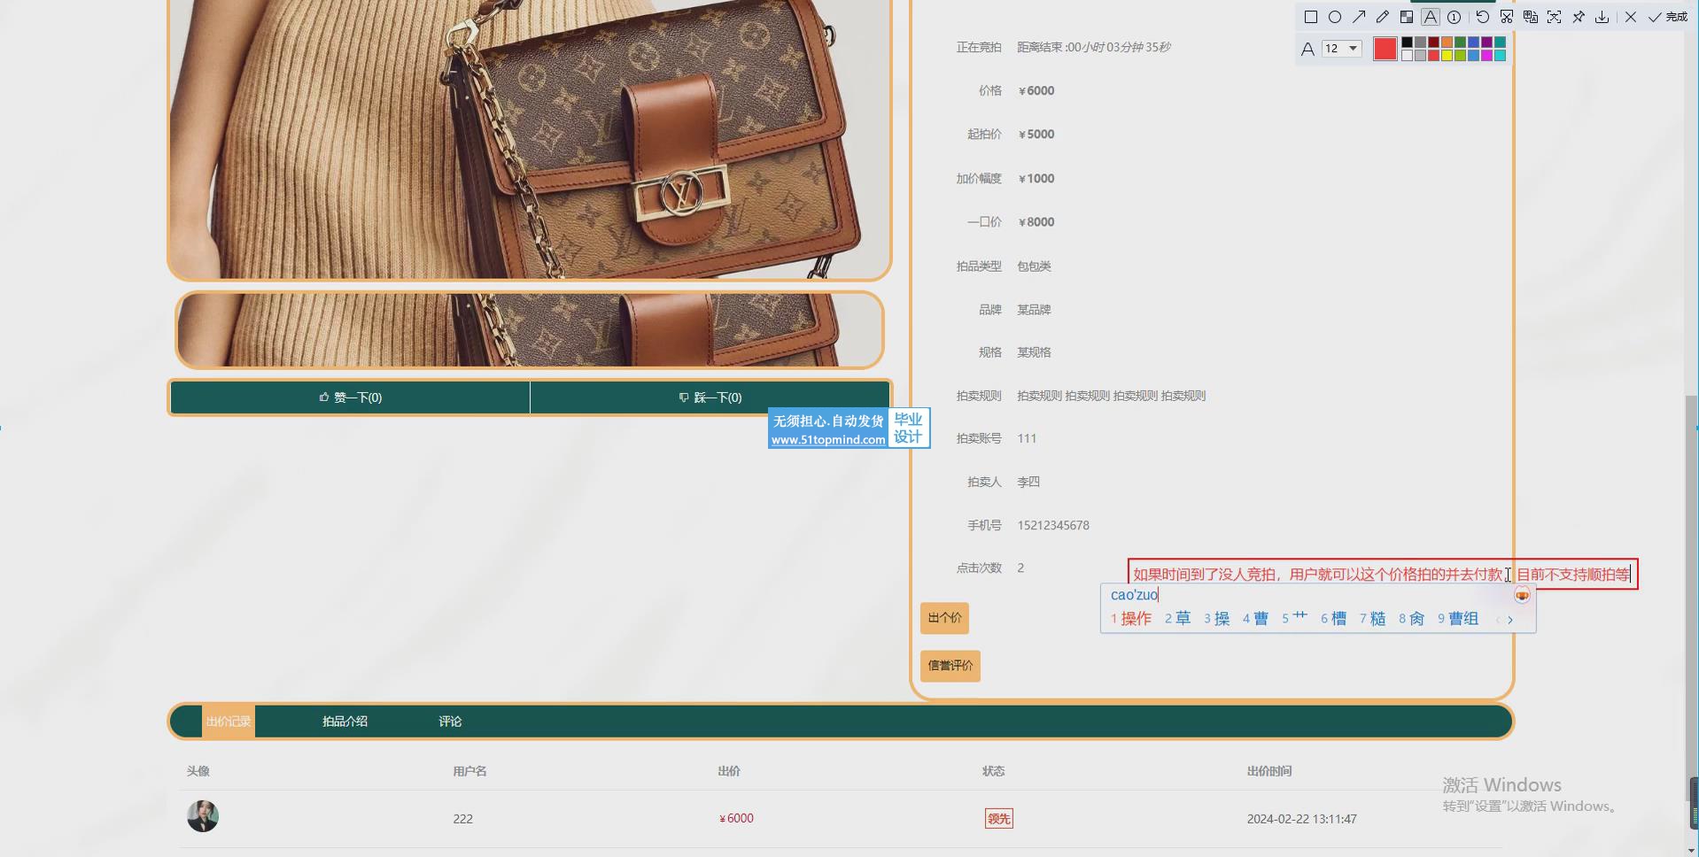Click the 状态 column header

click(993, 771)
